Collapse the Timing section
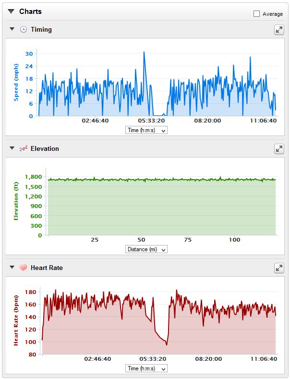Viewport: 290px width, 380px height. pos(12,30)
